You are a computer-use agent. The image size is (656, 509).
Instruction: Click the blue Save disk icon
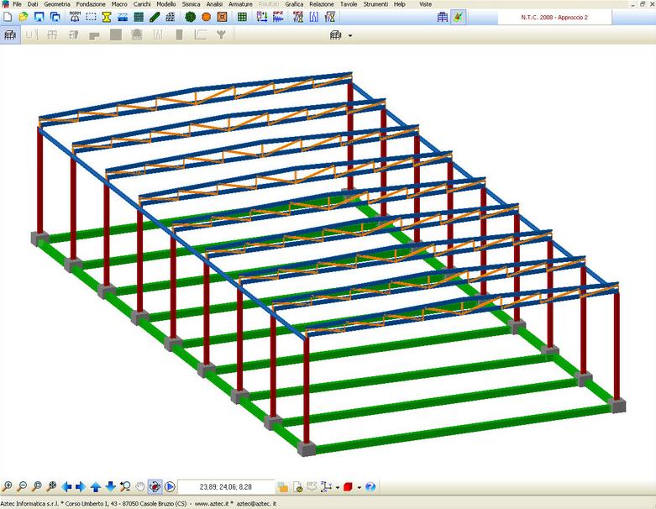pos(39,17)
